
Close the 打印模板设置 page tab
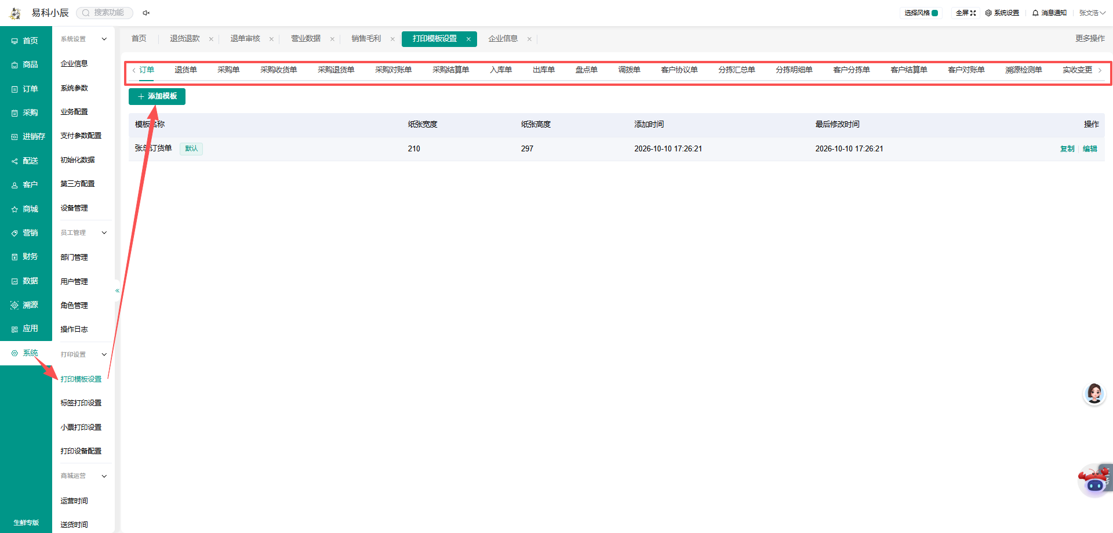click(468, 39)
